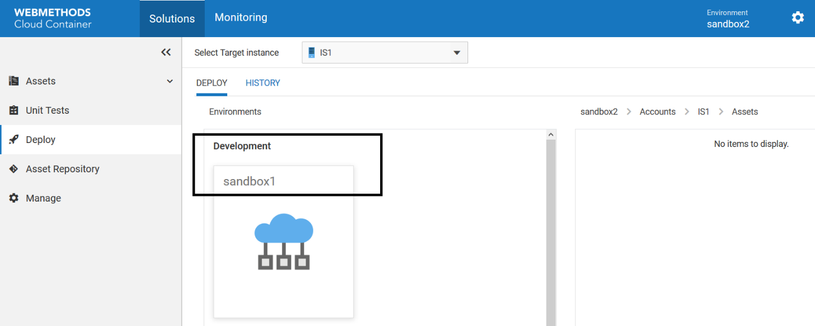The width and height of the screenshot is (815, 326).
Task: Click the sandbox1 cloud network icon
Action: pos(284,242)
